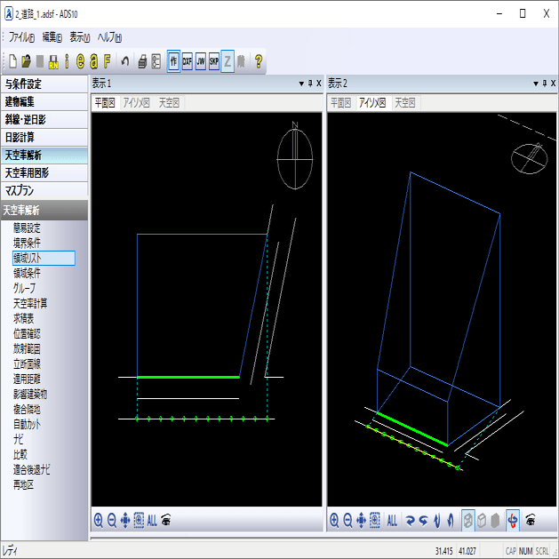559x559 pixels.
Task: Click the New file toolbar icon
Action: [12, 61]
